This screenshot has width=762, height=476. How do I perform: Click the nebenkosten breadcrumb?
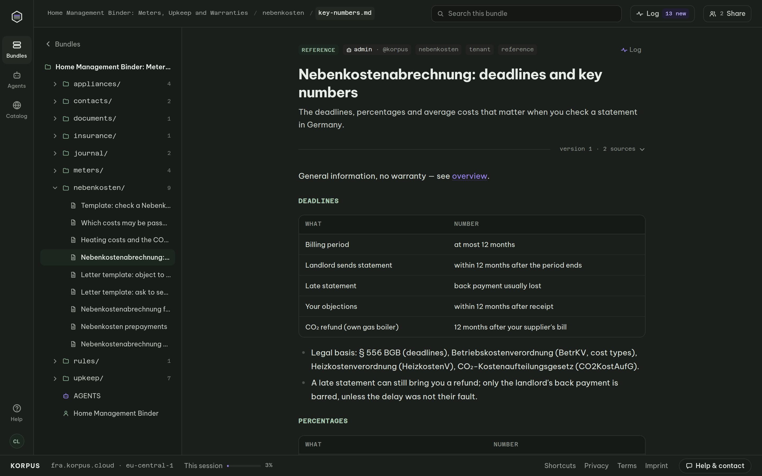click(283, 13)
